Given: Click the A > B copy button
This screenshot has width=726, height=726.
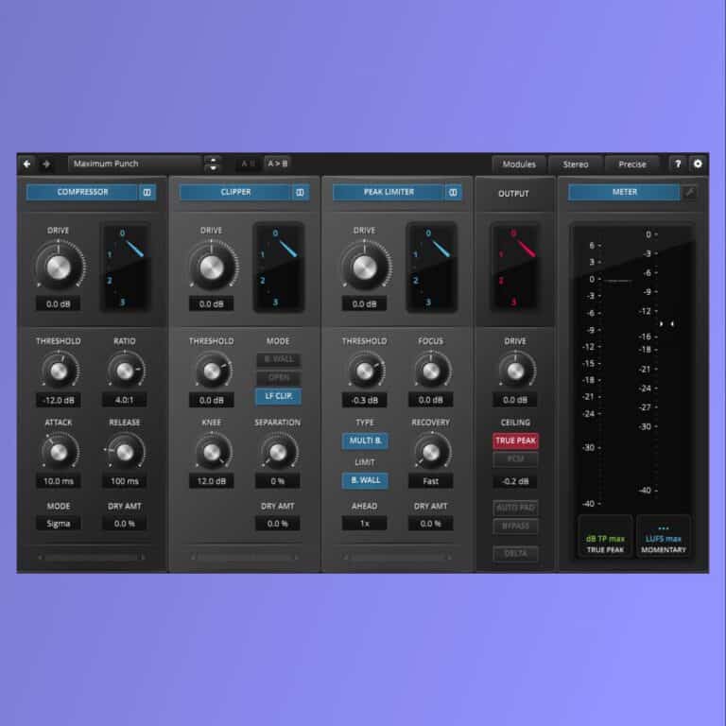Looking at the screenshot, I should coord(278,164).
